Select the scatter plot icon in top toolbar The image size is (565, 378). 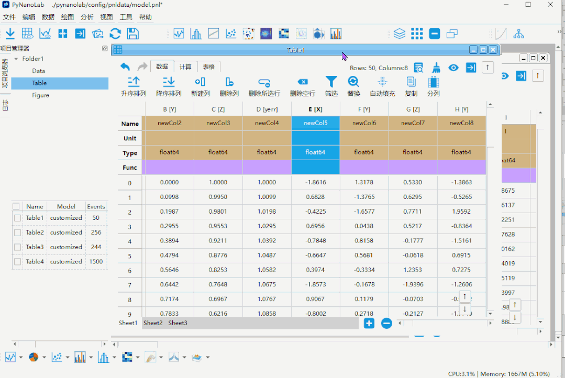click(231, 34)
